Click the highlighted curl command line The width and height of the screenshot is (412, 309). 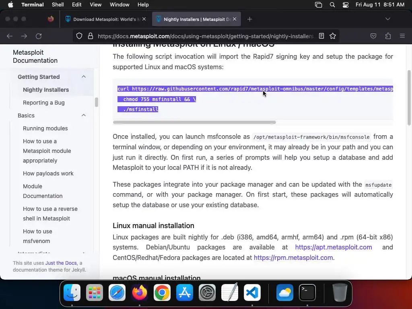[255, 89]
